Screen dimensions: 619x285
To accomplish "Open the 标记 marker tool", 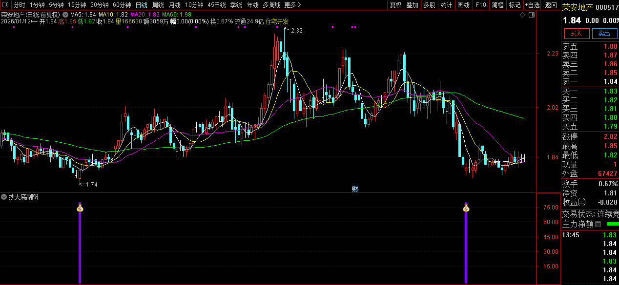I will click(515, 5).
